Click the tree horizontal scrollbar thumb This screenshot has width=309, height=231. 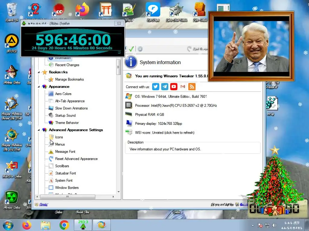click(68, 197)
